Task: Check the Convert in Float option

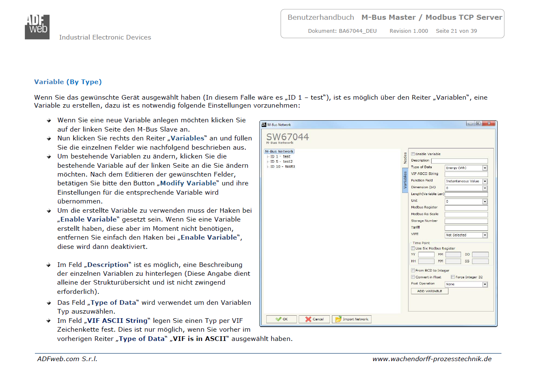Action: tap(413, 277)
